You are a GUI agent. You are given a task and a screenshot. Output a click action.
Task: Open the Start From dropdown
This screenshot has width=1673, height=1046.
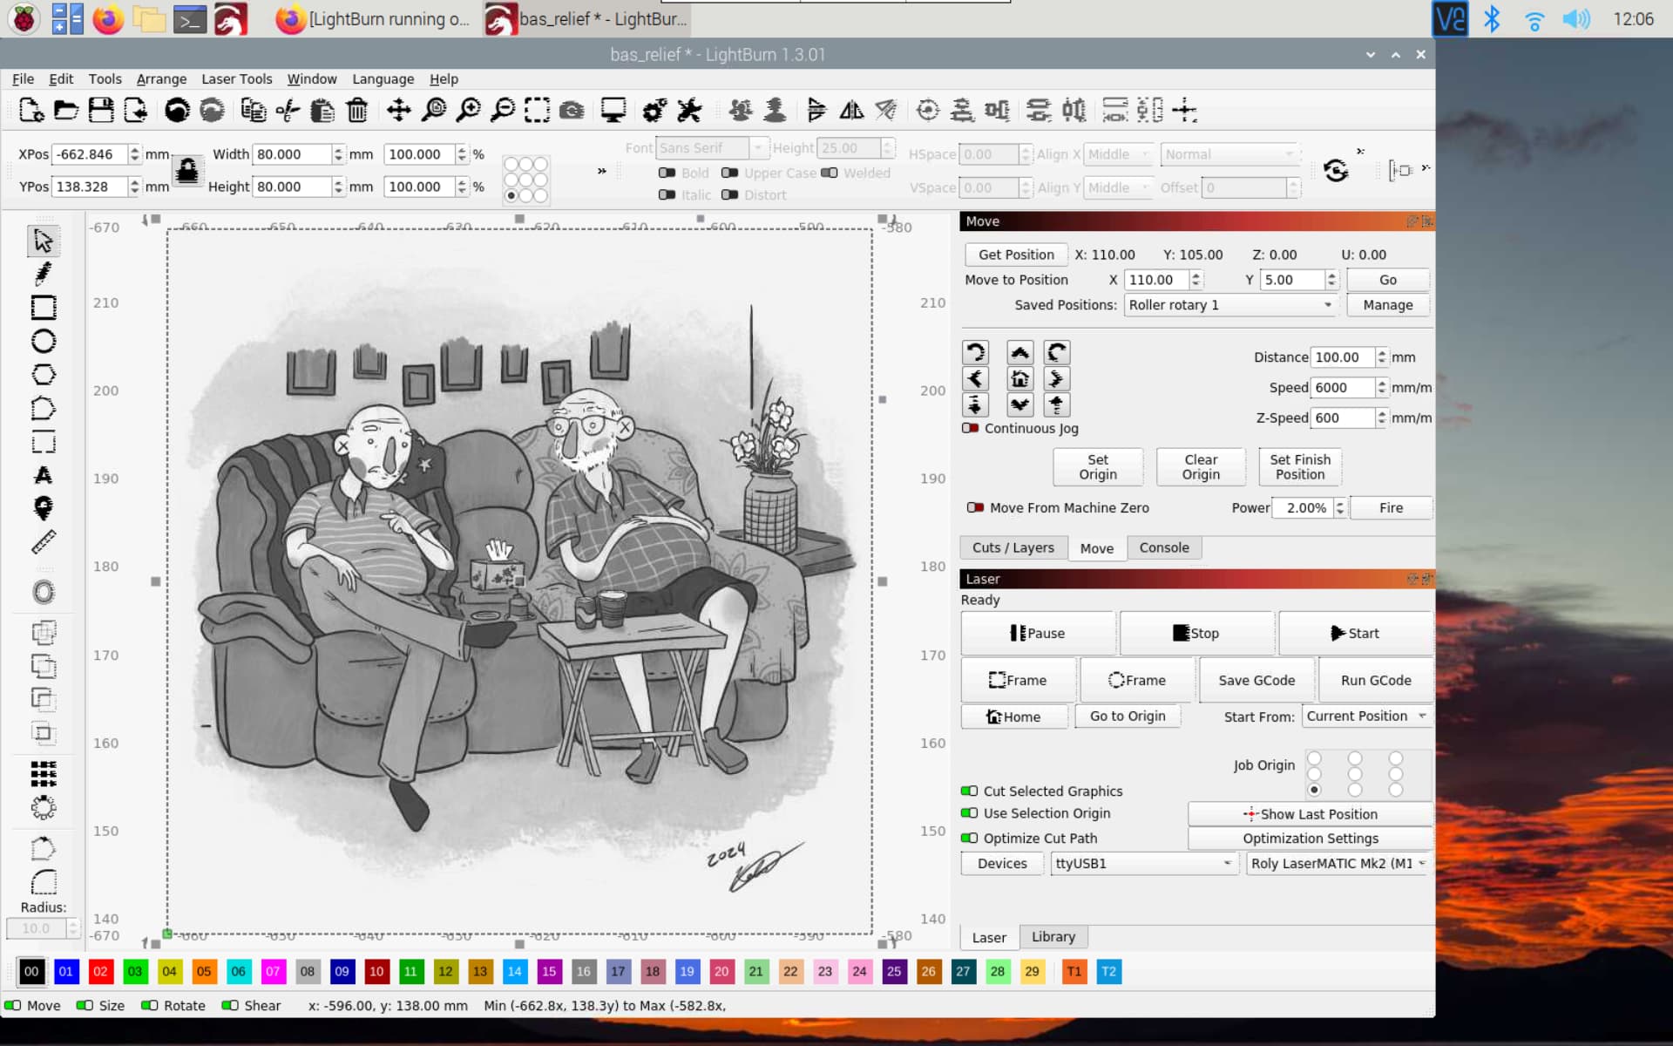[1366, 717]
